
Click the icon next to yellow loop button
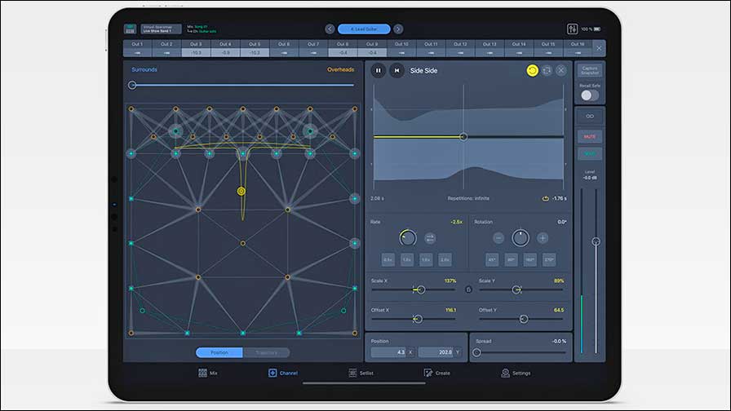pyautogui.click(x=547, y=70)
